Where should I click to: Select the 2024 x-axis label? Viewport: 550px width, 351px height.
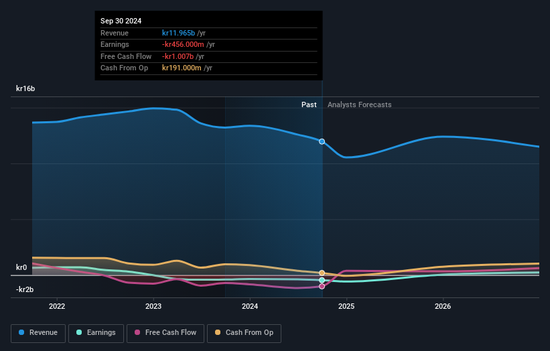pos(250,306)
